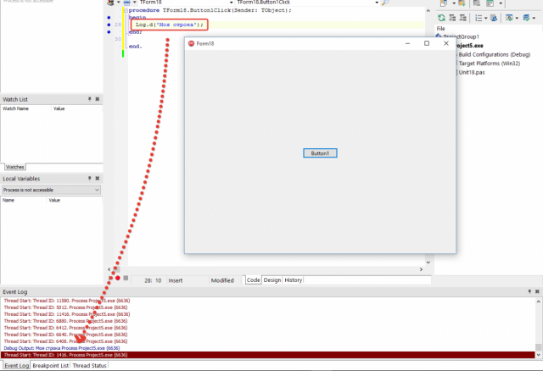
Task: Select Unit18.pas in the project tree
Action: point(472,72)
